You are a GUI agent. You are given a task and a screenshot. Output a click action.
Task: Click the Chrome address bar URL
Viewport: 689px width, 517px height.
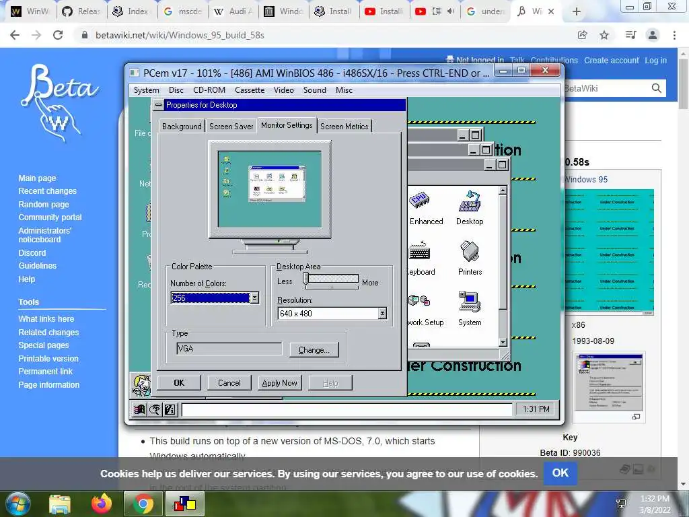(180, 35)
